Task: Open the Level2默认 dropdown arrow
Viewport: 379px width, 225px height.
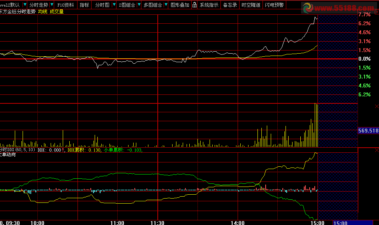Action: click(25, 5)
